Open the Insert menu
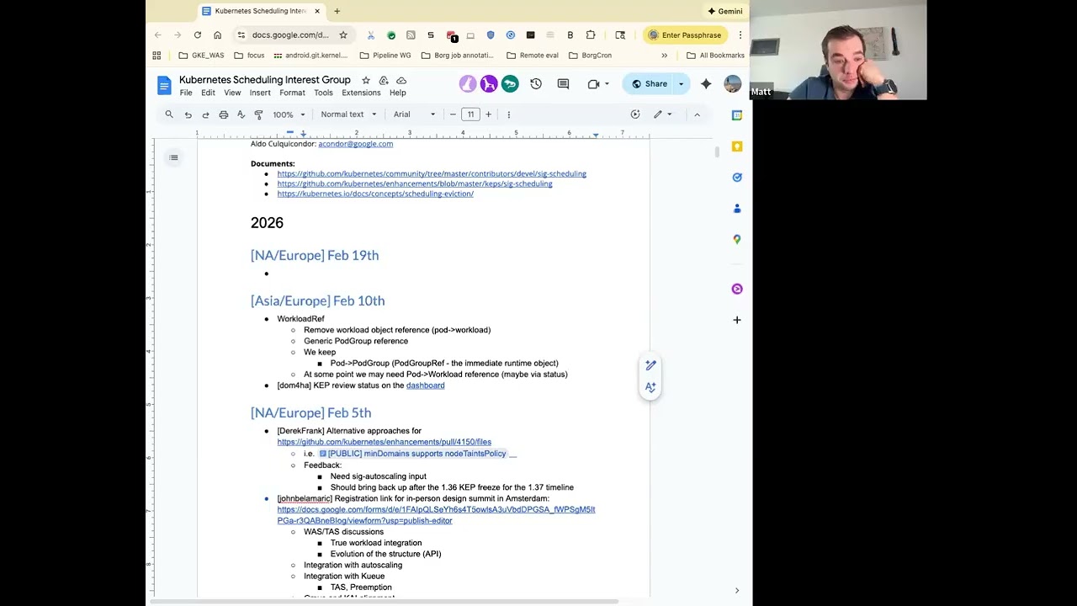The height and width of the screenshot is (606, 1077). coord(260,93)
